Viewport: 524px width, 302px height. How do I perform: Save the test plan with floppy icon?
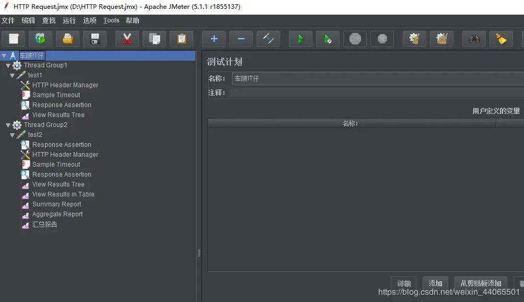95,39
